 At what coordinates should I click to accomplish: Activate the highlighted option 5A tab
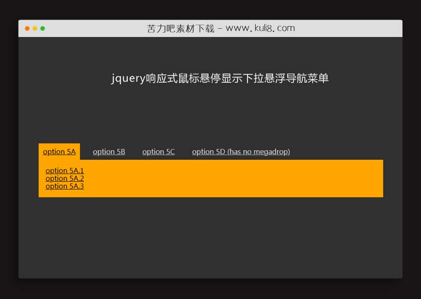pyautogui.click(x=59, y=152)
